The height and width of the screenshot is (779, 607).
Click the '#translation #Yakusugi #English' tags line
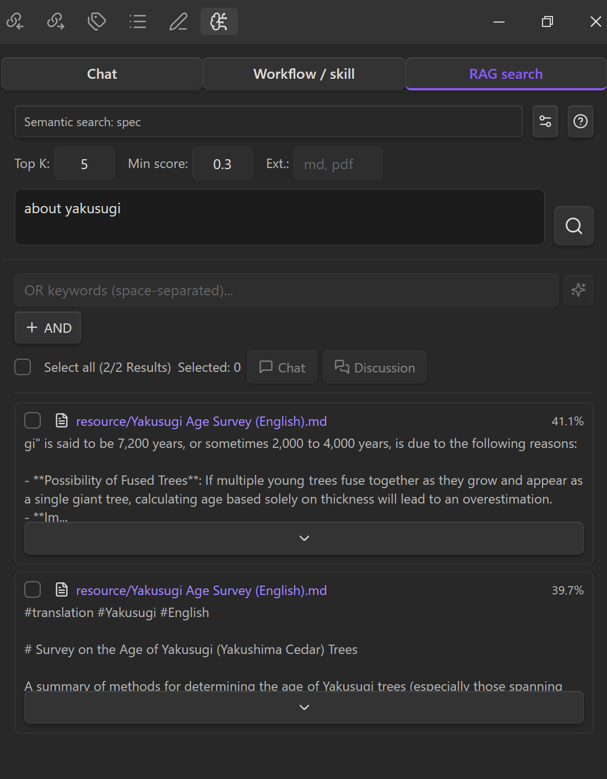point(117,613)
